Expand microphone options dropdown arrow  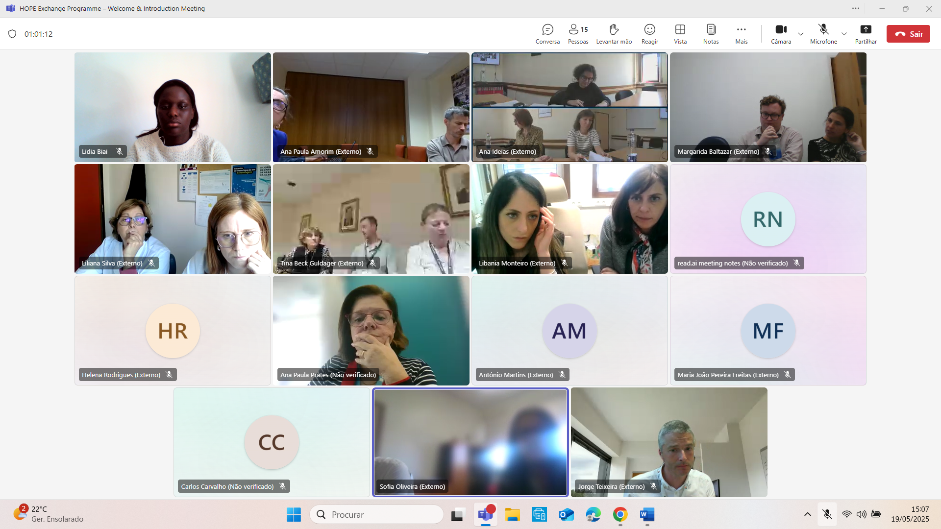(844, 34)
